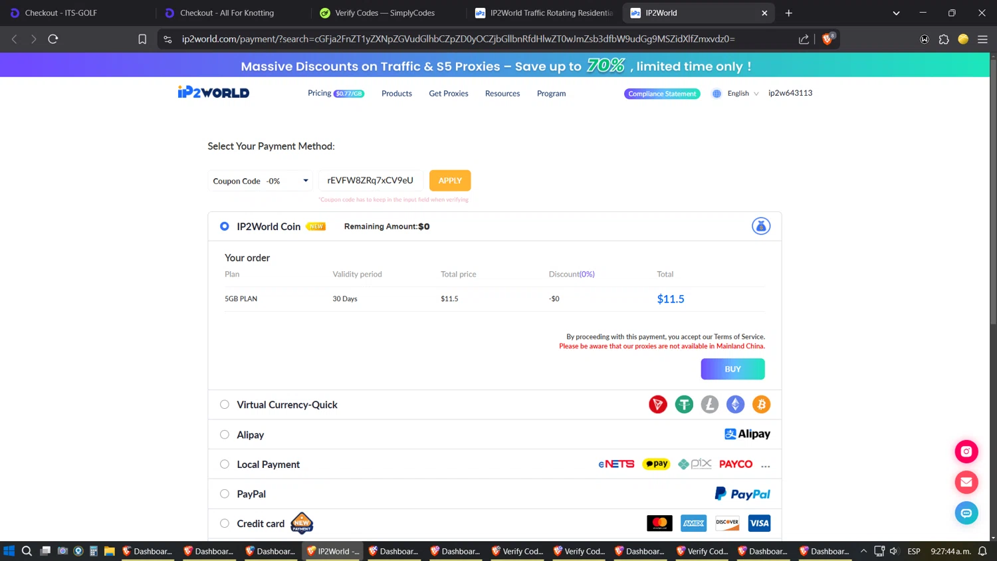Image resolution: width=997 pixels, height=561 pixels.
Task: Click the eNETS payment logo
Action: click(616, 464)
